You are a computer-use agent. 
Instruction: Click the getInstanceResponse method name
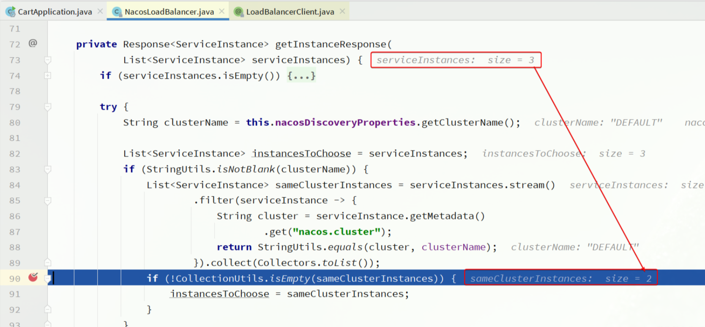(x=331, y=44)
